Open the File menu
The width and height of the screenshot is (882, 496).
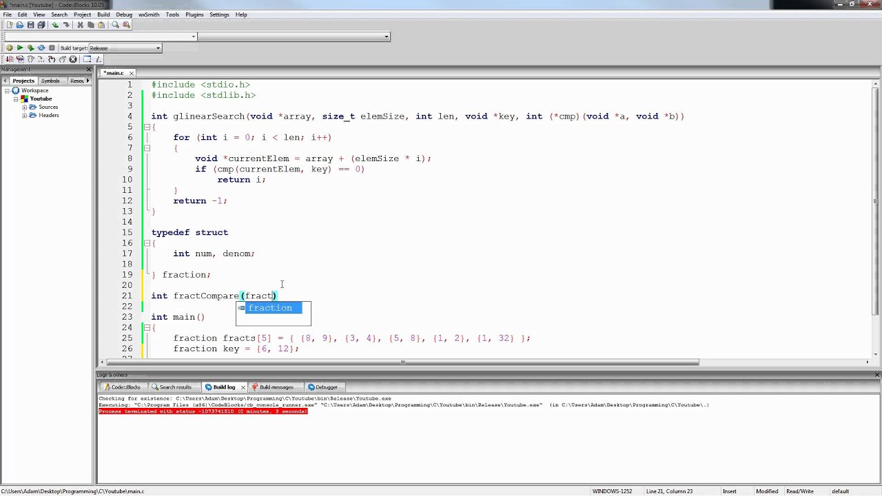[7, 14]
